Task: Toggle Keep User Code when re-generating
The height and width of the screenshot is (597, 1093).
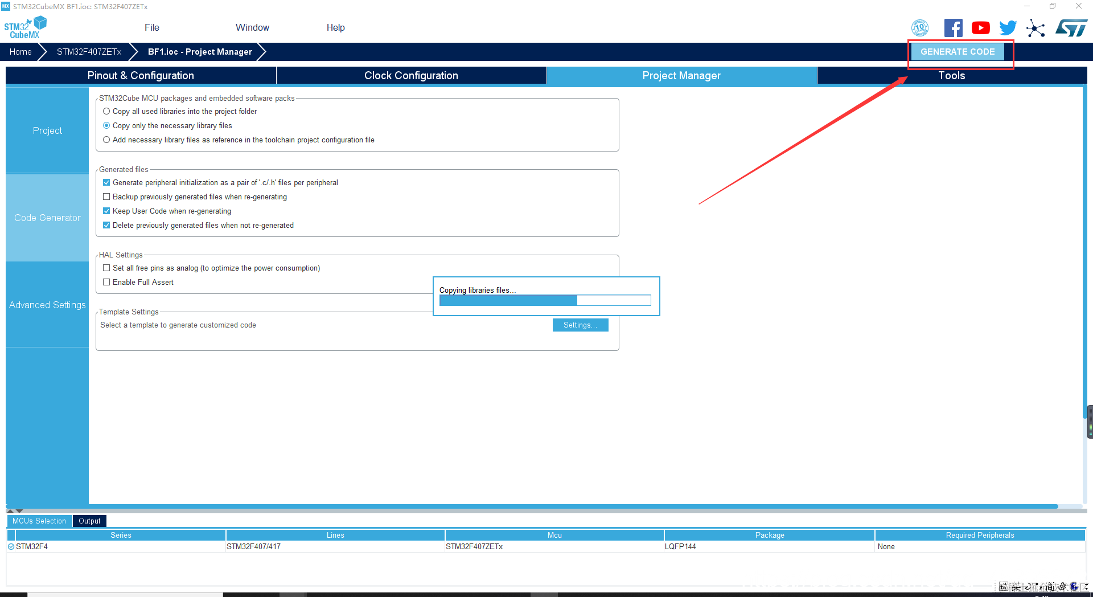Action: (x=106, y=211)
